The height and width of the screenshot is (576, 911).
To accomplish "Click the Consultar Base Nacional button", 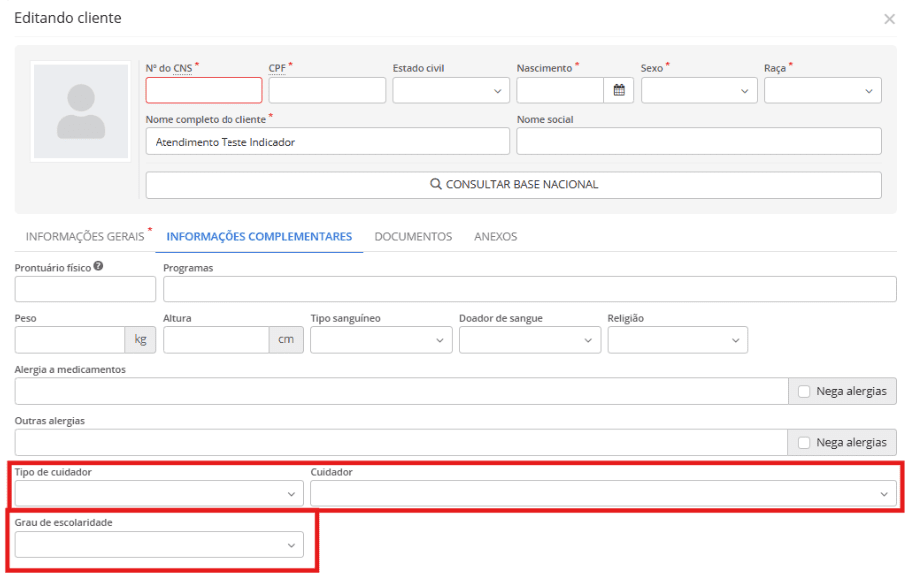I will point(513,185).
